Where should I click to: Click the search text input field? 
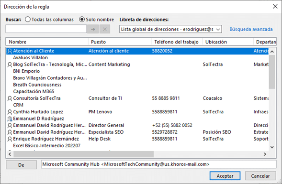46,29
